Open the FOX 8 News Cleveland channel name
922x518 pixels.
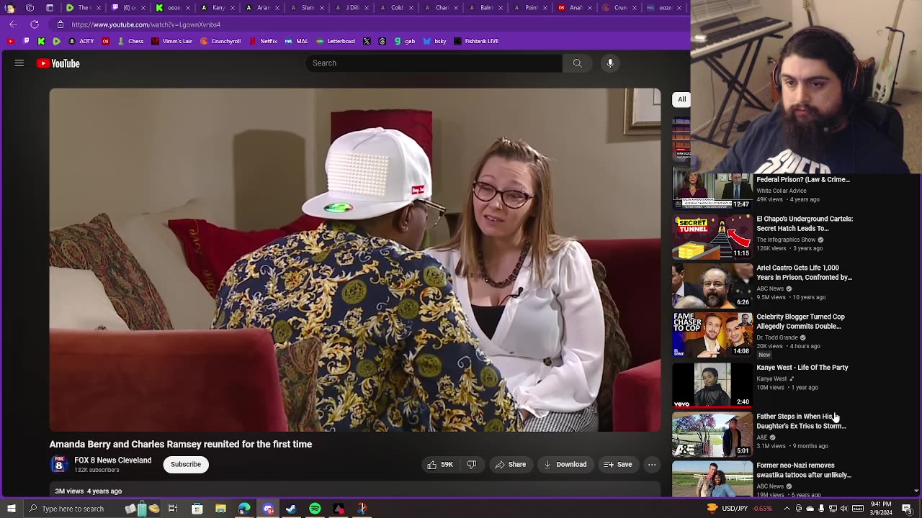click(x=113, y=460)
